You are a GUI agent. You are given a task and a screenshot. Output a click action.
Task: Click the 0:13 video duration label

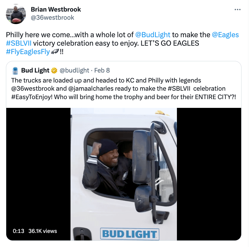(x=18, y=231)
